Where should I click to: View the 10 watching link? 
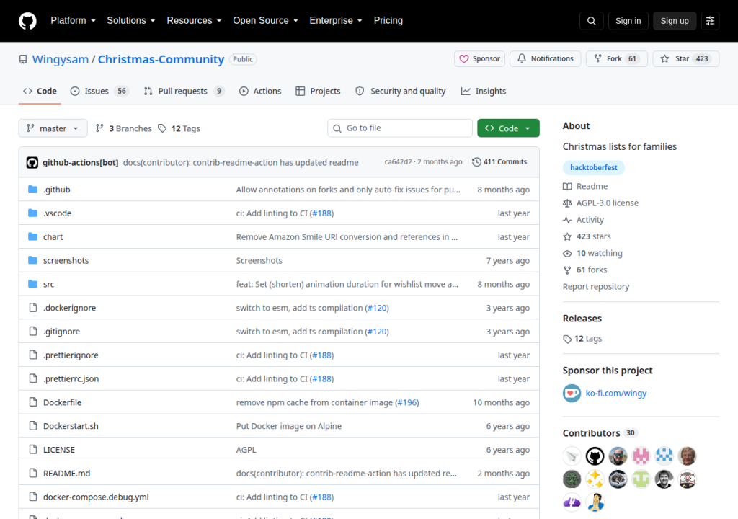(x=592, y=254)
